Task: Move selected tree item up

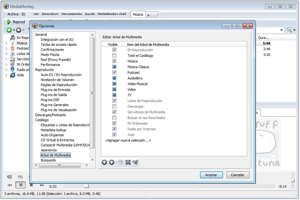Action: (104, 162)
